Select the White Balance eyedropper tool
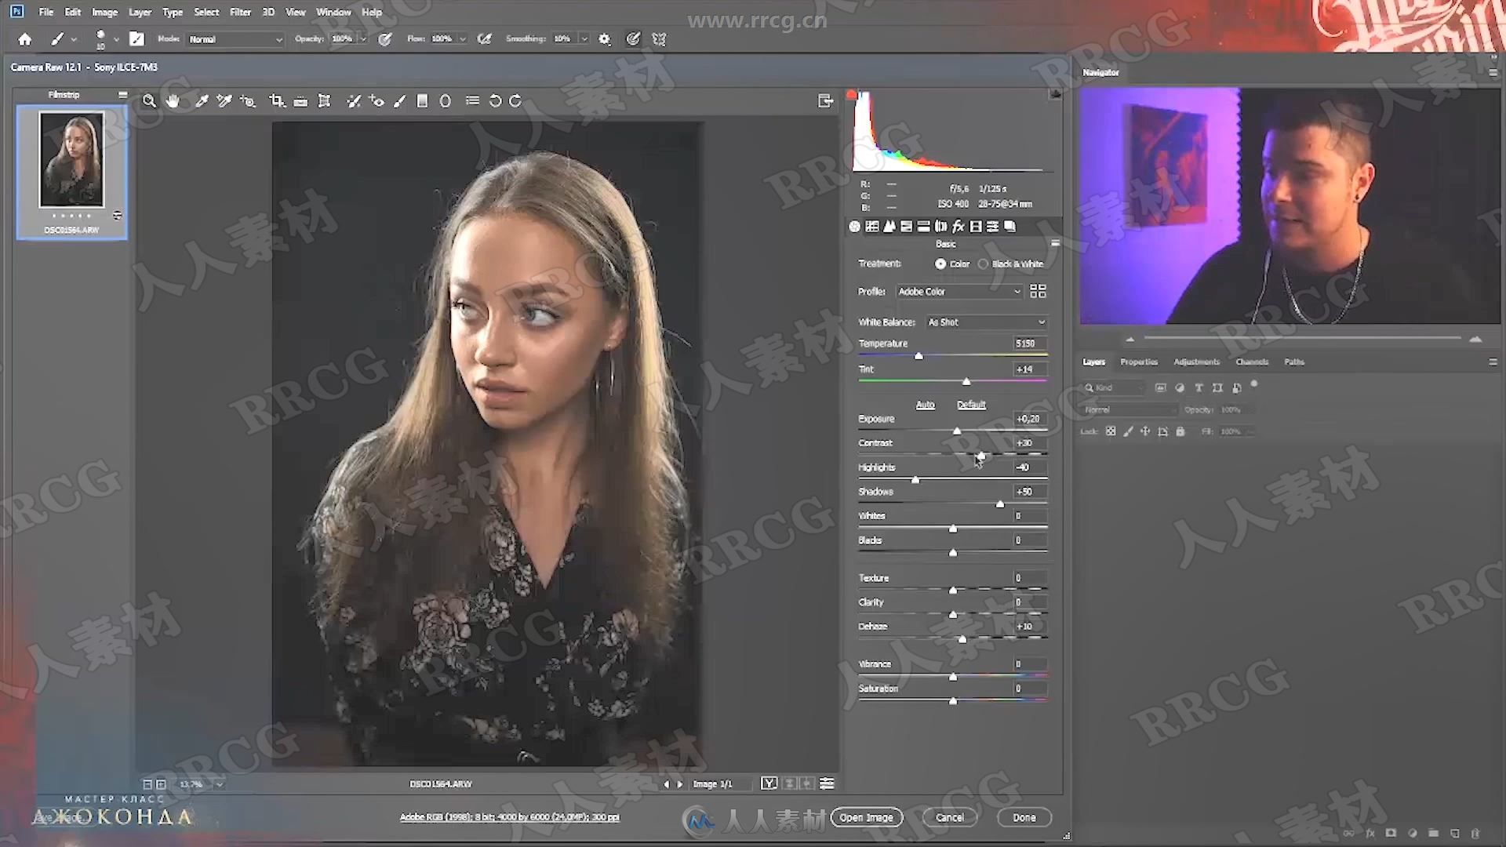 pos(202,101)
